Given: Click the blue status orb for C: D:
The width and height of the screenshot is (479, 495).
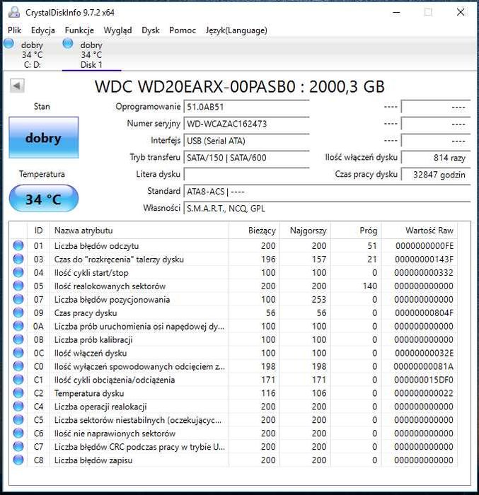Looking at the screenshot, I should 8,44.
